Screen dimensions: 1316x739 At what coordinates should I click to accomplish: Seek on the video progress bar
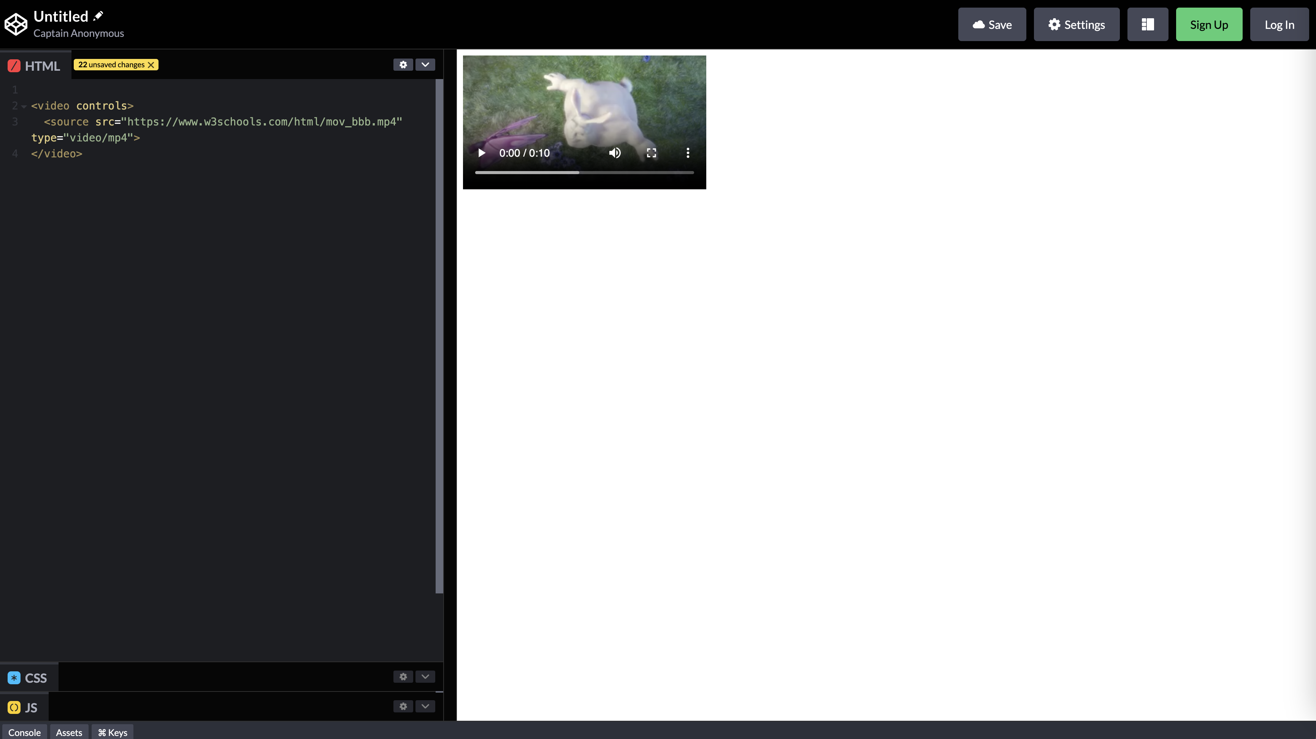(x=584, y=173)
